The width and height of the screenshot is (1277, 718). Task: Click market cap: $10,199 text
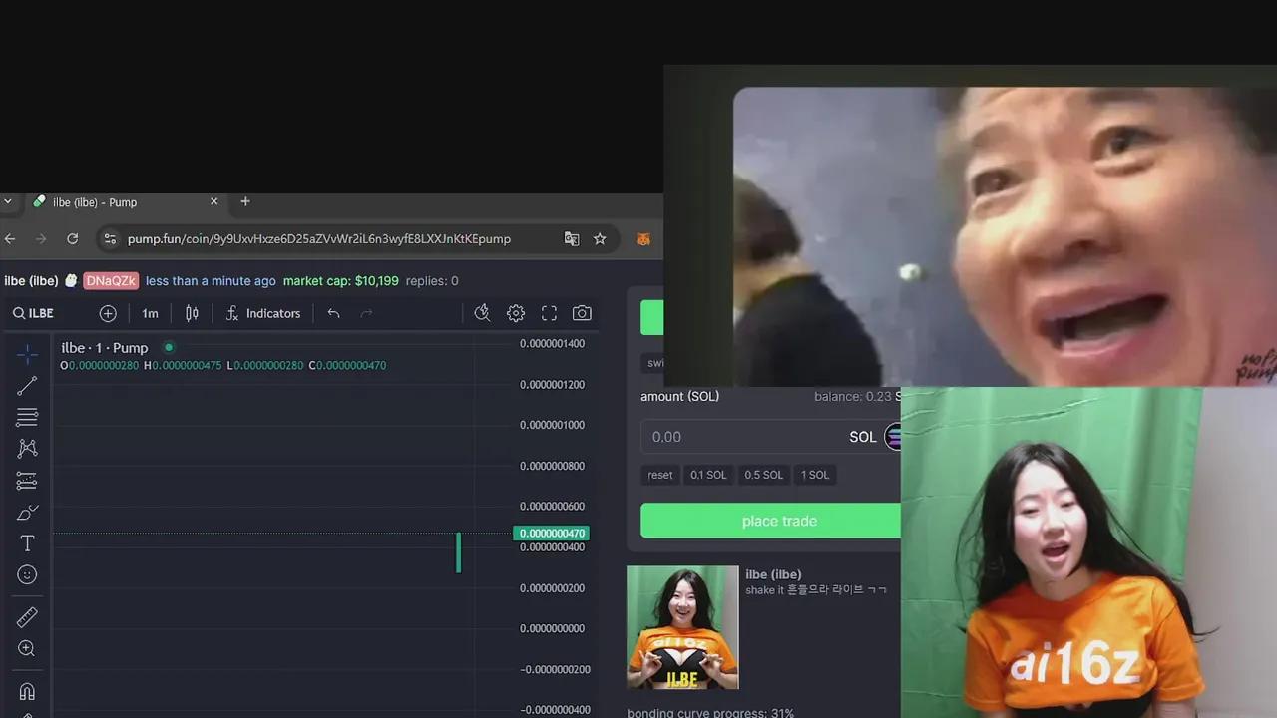click(x=341, y=281)
